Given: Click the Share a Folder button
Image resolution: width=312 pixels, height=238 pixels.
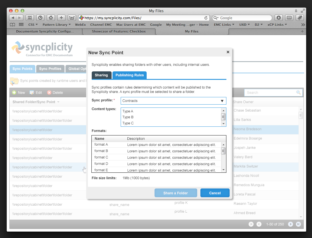Looking at the screenshot, I should coord(176,193).
